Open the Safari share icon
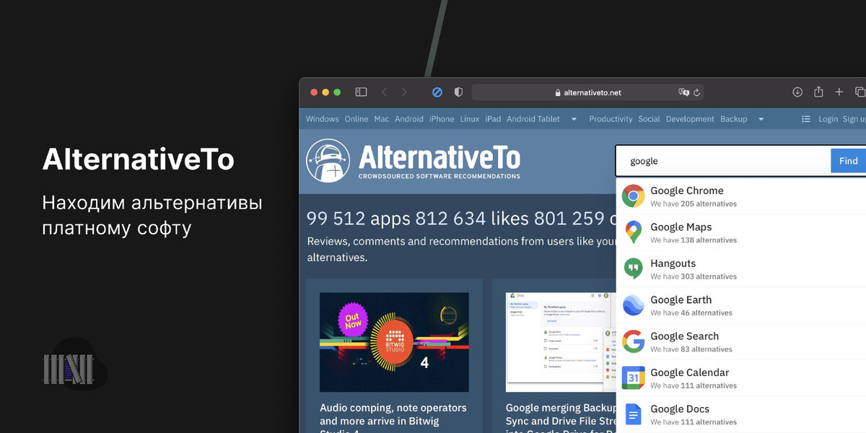The height and width of the screenshot is (433, 866). 818,92
